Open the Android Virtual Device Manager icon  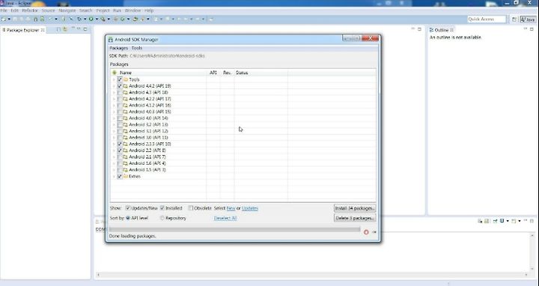pos(42,19)
